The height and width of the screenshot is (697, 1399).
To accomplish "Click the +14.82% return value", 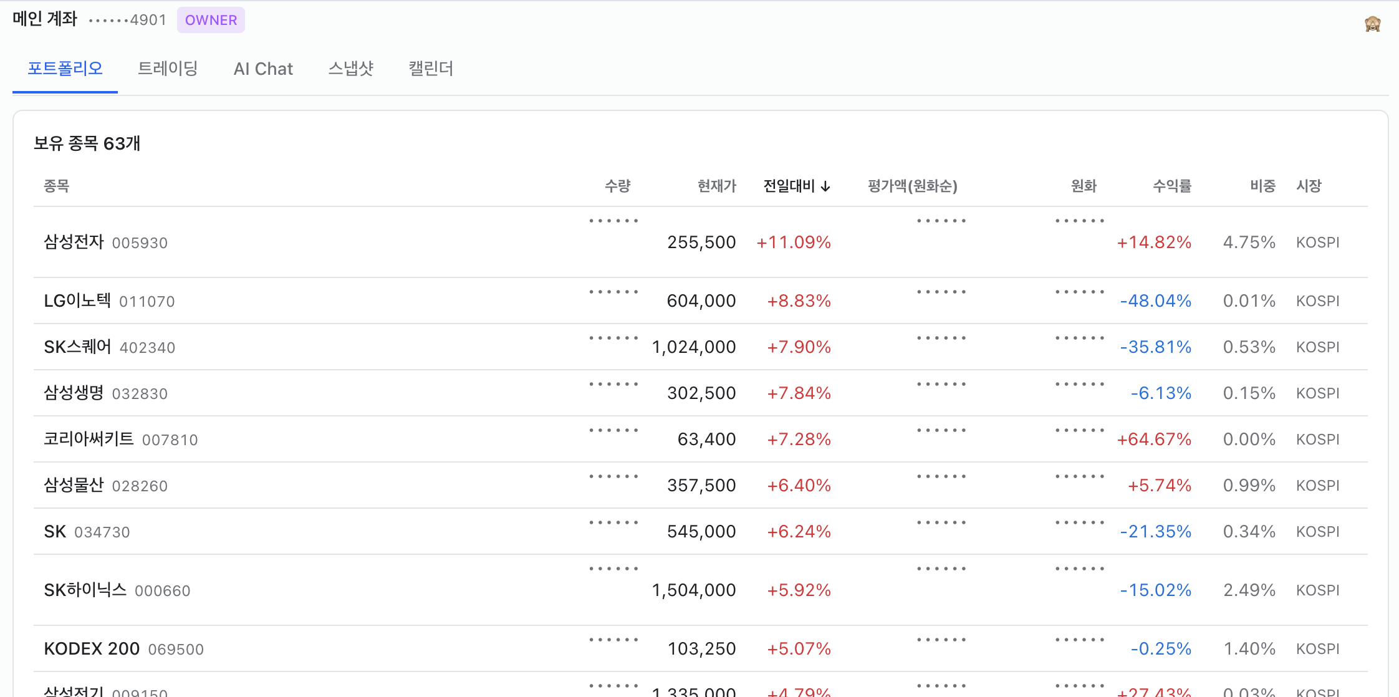I will pyautogui.click(x=1154, y=242).
